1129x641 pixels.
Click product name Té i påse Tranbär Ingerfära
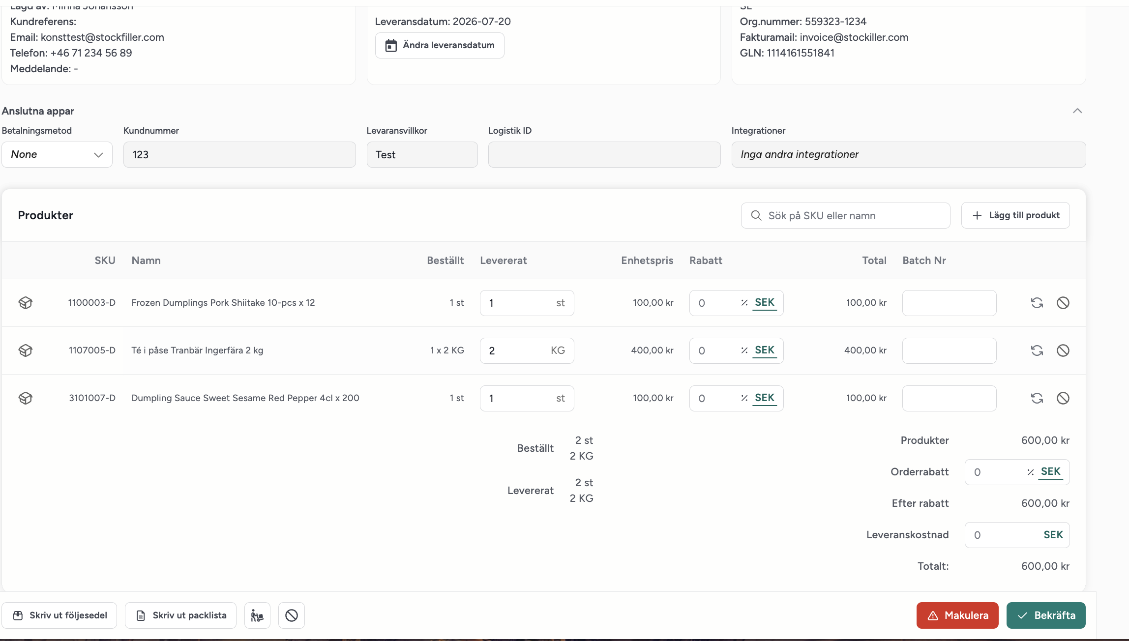(197, 350)
